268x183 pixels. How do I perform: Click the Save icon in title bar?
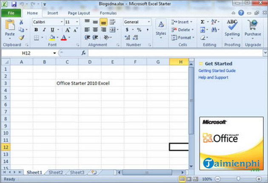14,4
